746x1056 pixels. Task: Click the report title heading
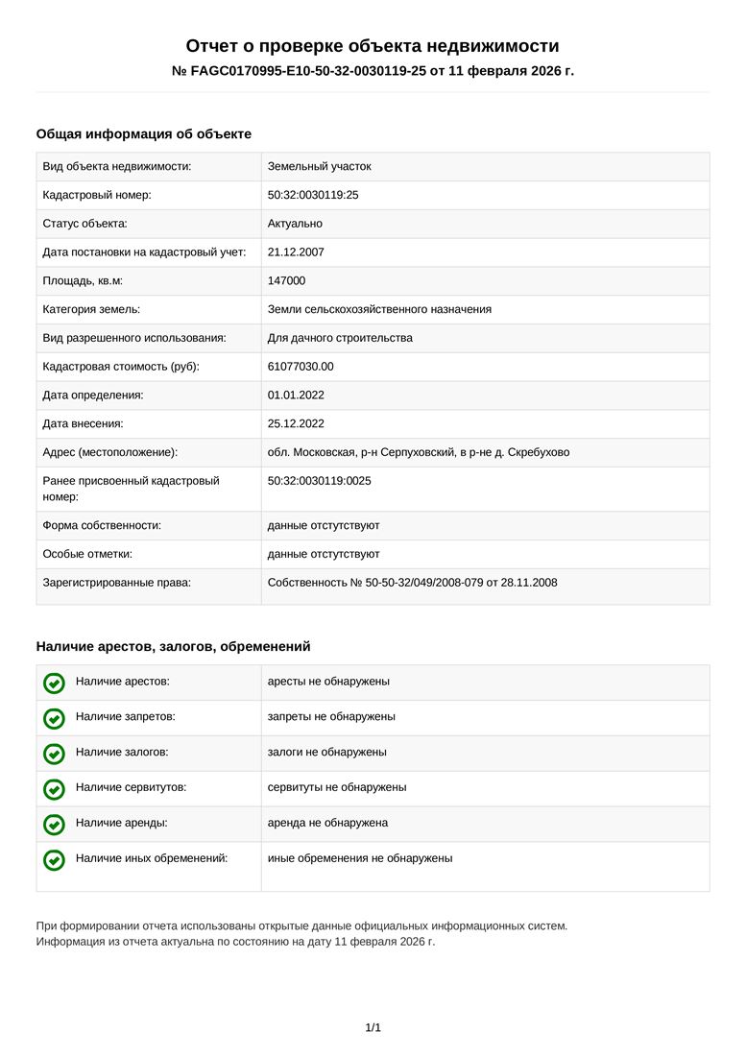coord(373,46)
